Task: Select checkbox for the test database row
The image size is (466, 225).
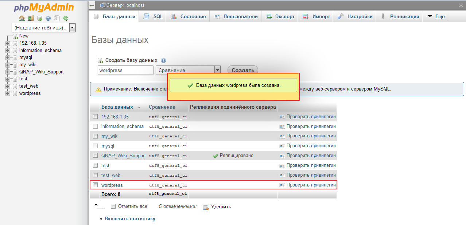Action: tap(95, 165)
